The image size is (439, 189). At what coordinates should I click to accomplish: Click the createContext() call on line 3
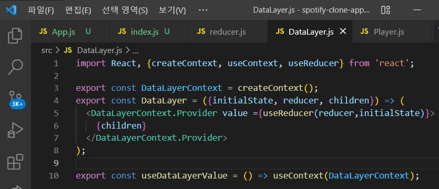pyautogui.click(x=275, y=88)
